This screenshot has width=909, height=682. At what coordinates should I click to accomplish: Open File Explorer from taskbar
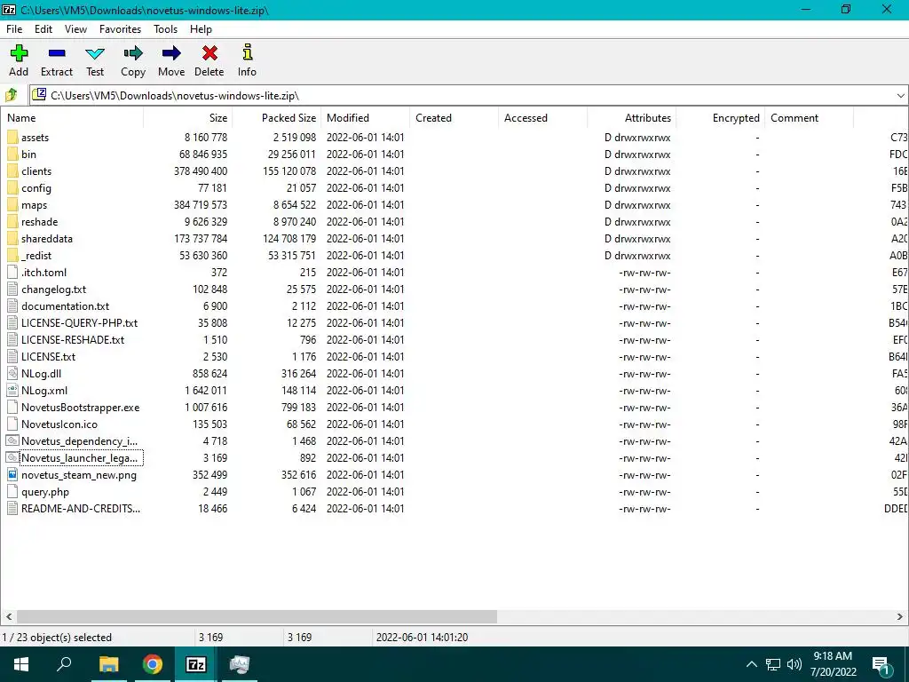[108, 664]
